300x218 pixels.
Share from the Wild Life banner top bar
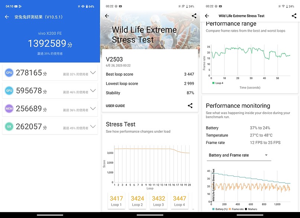(194, 16)
